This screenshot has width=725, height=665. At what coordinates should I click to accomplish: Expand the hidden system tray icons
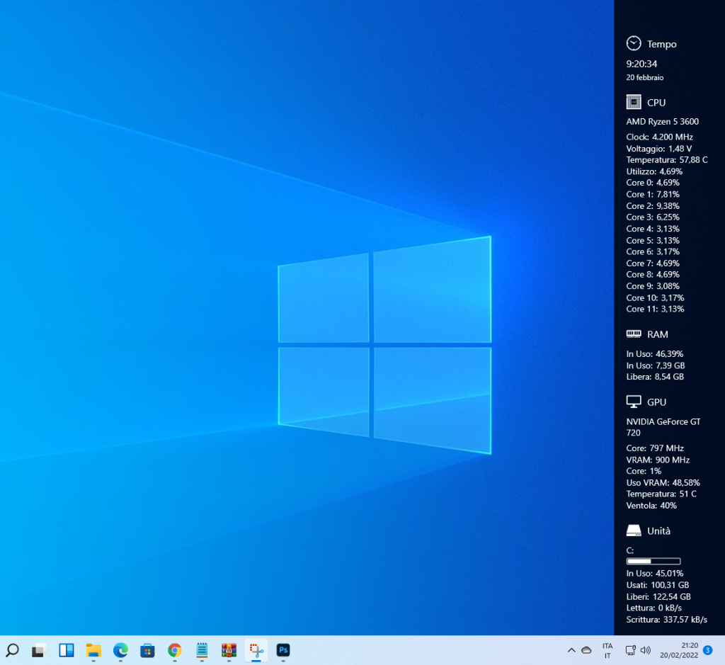tap(571, 650)
